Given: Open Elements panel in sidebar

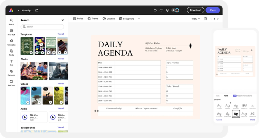Looking at the screenshot, I should [11, 73].
